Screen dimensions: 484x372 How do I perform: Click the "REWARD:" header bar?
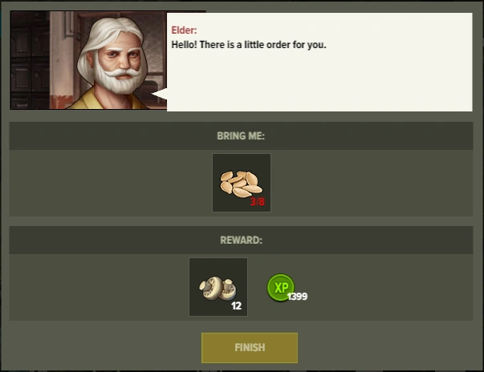241,240
